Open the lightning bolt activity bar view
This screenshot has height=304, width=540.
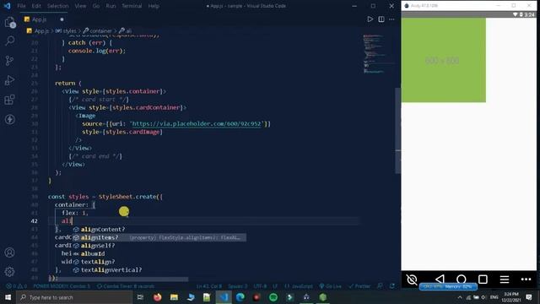coord(9,120)
